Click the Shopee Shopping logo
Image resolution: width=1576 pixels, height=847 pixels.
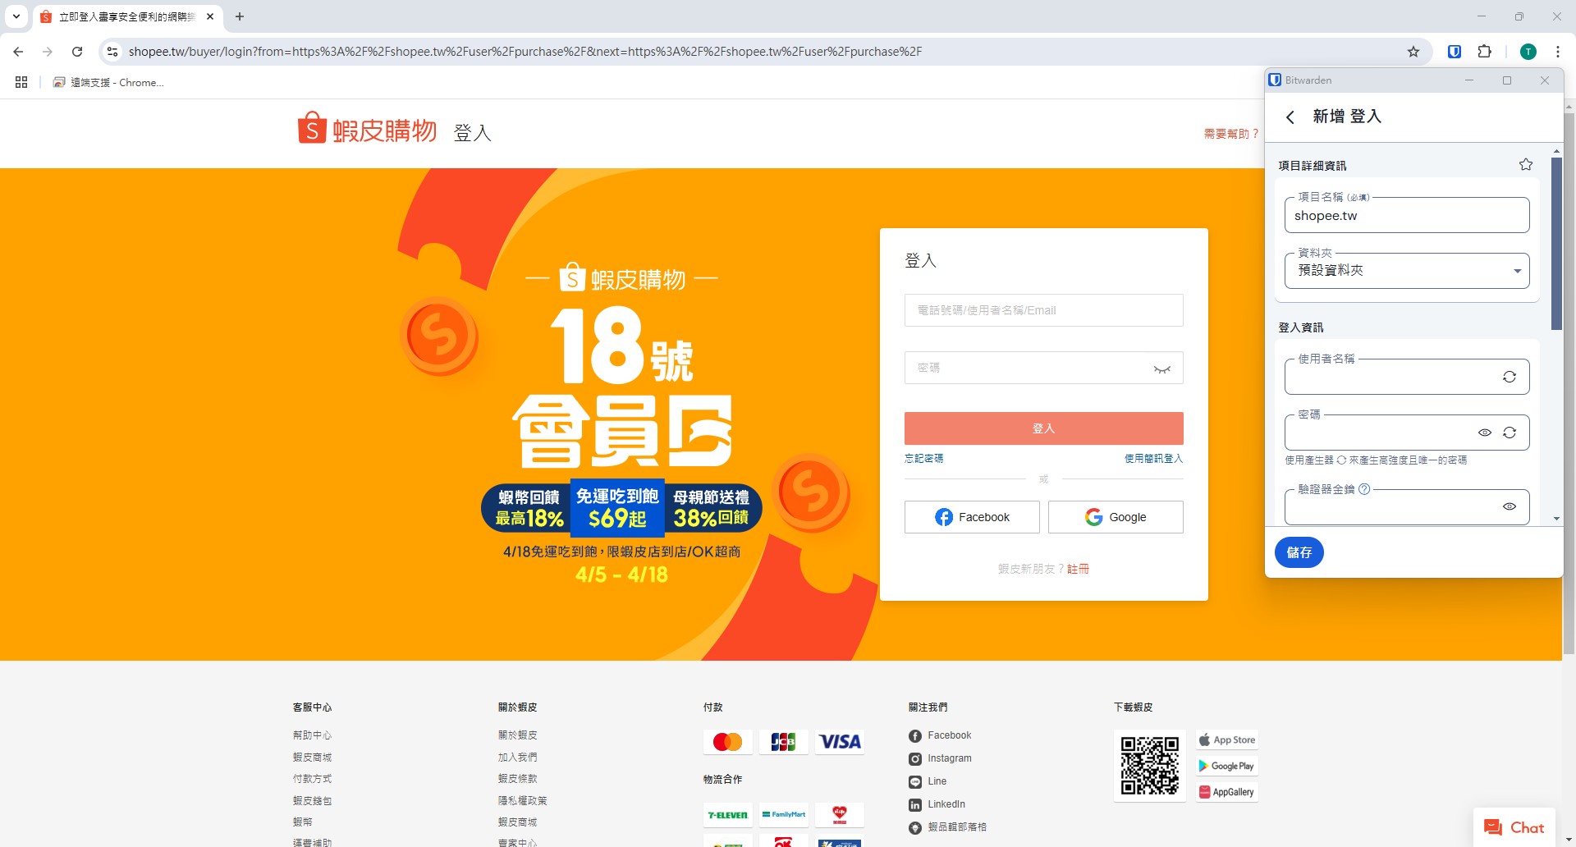pos(366,128)
